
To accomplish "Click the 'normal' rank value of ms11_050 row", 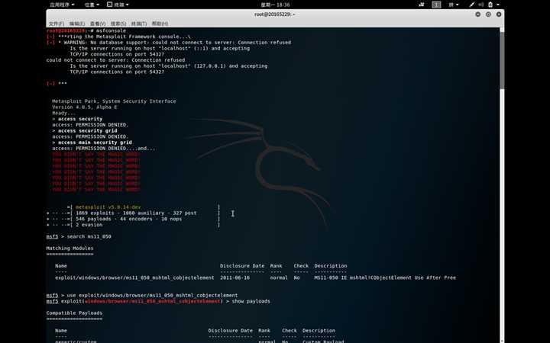I will [279, 277].
